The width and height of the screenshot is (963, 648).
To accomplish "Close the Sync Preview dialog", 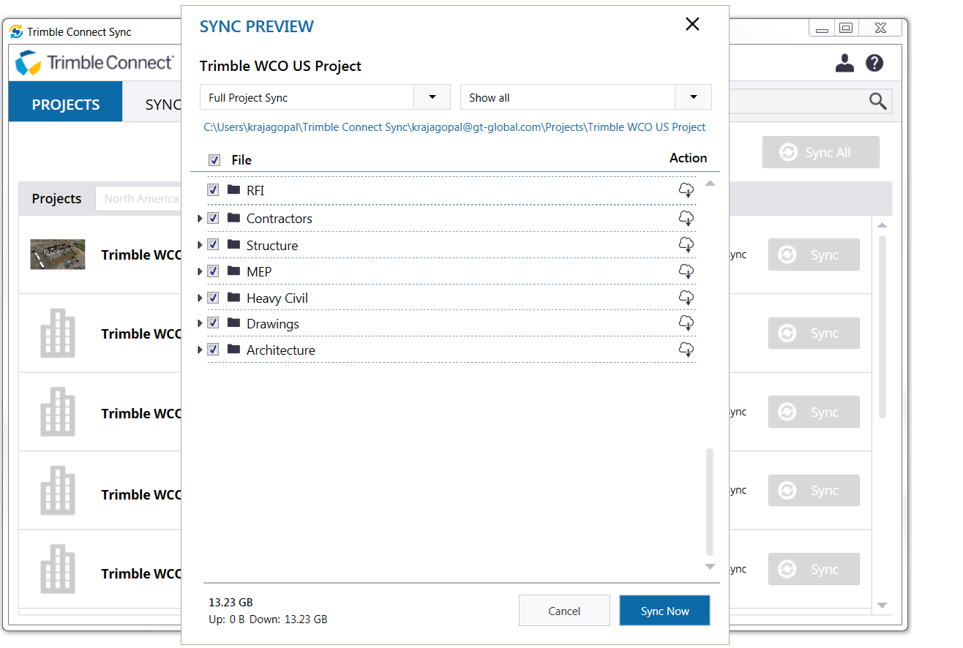I will pyautogui.click(x=692, y=24).
